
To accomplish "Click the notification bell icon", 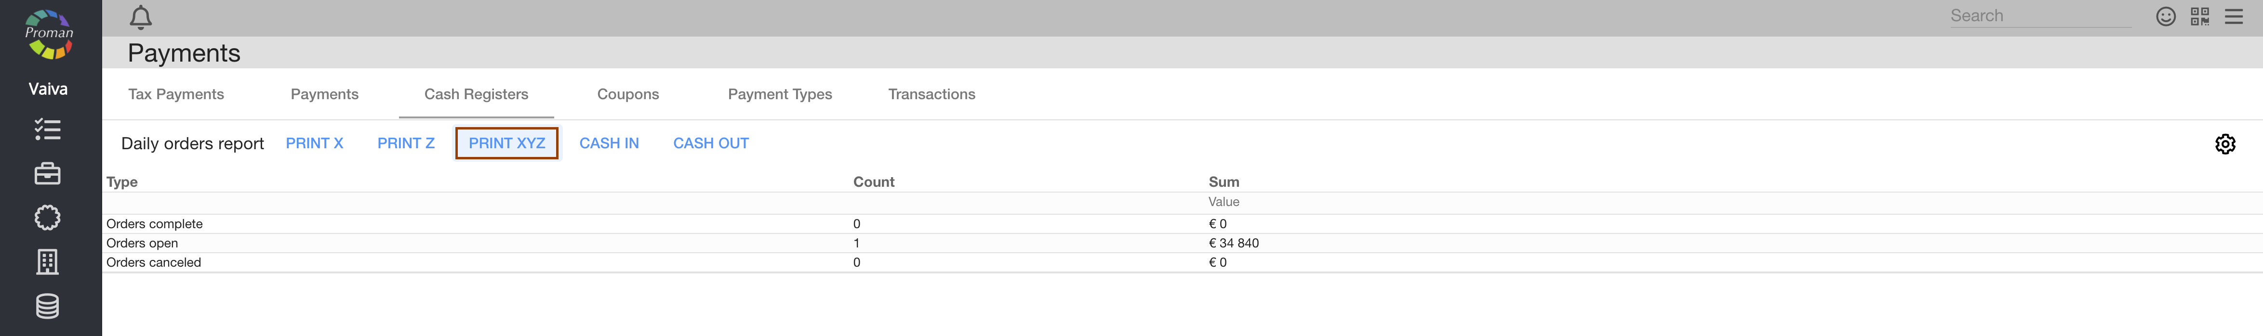I will click(x=141, y=17).
